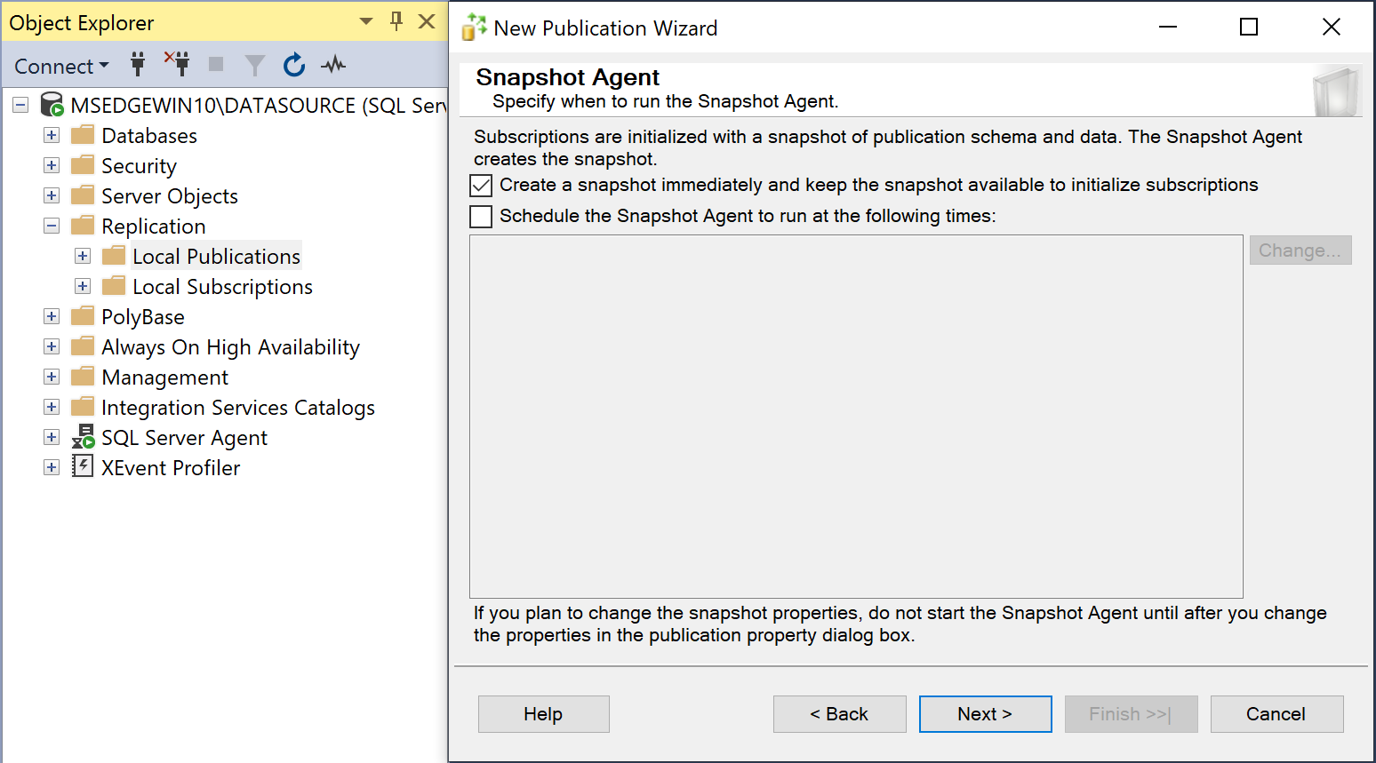The height and width of the screenshot is (763, 1376).
Task: Collapse the Replication node
Action: point(51,226)
